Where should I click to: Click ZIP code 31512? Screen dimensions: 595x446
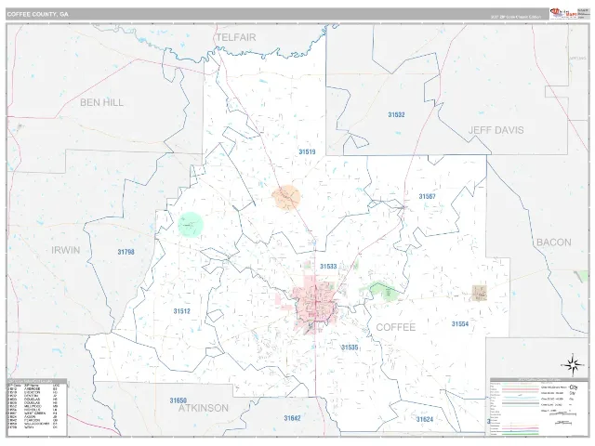(182, 311)
